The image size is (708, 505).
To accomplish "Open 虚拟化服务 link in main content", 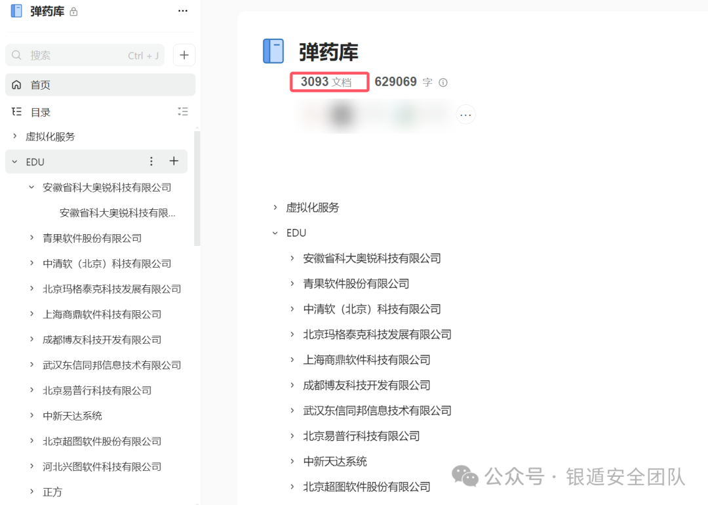I will coord(313,207).
